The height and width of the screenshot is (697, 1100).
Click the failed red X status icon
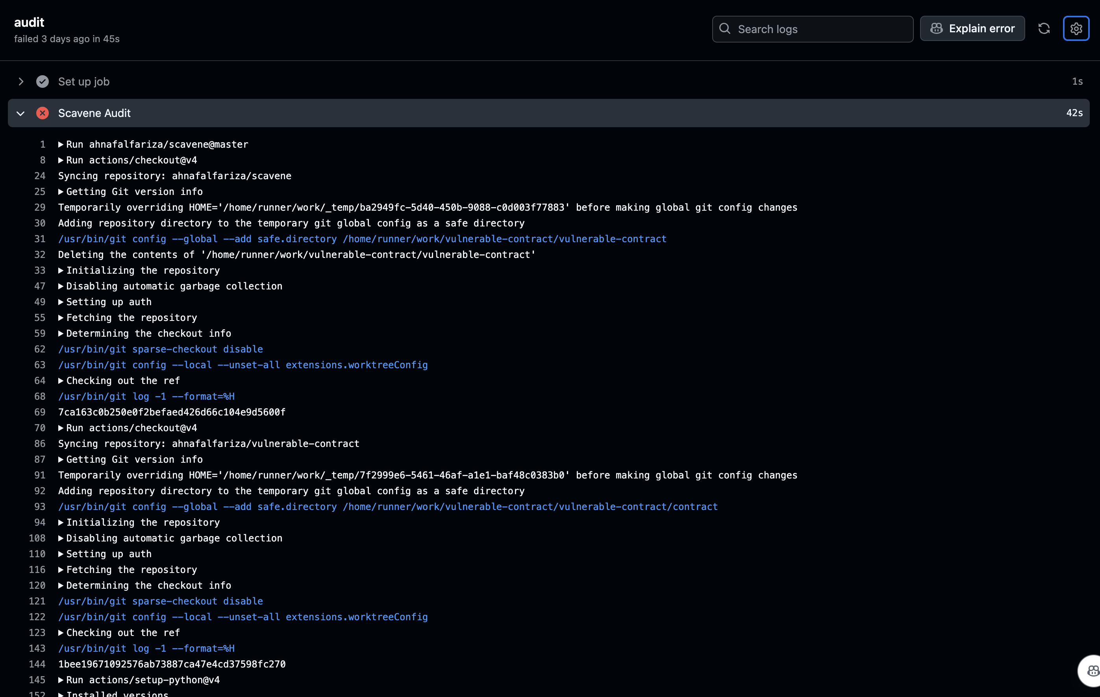[x=43, y=113]
